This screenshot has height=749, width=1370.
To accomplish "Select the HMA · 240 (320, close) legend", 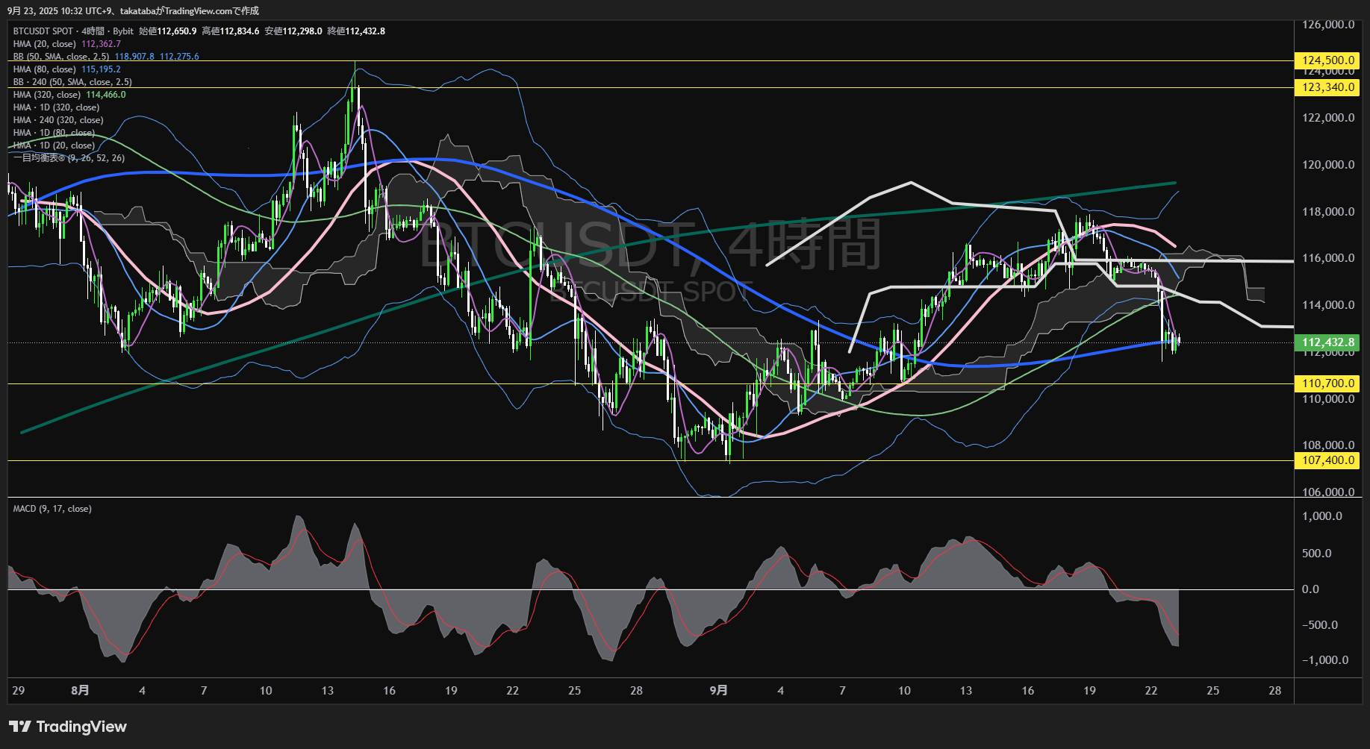I will 58,120.
